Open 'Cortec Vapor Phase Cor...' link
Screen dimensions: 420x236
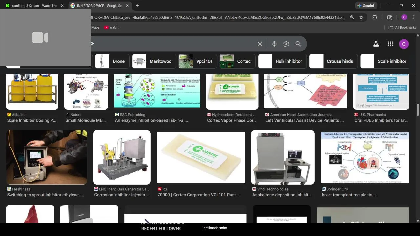232,120
